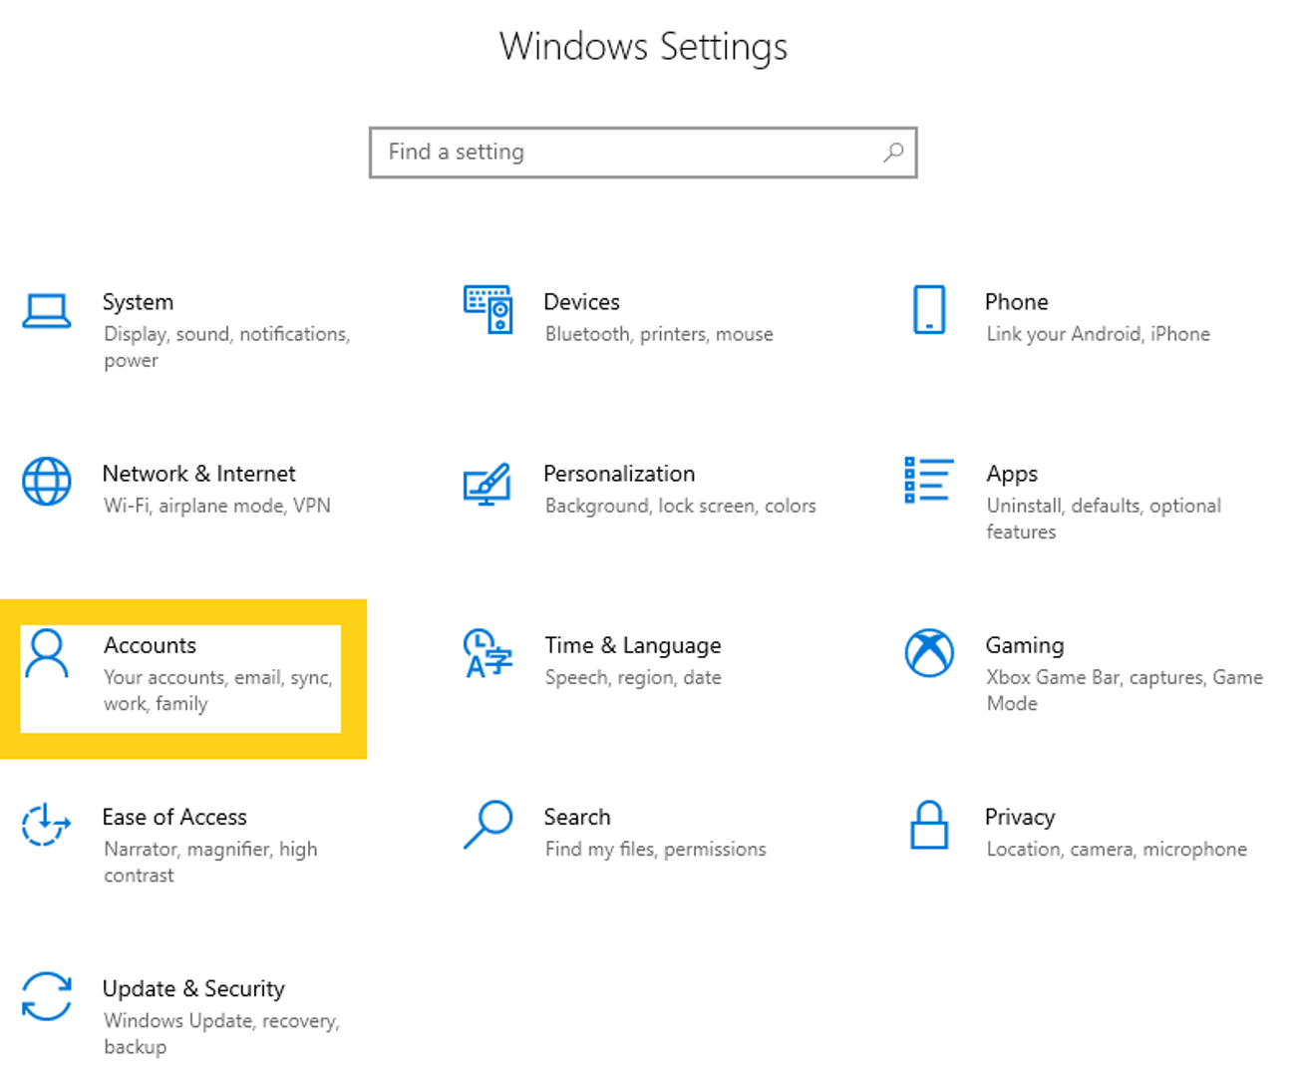The width and height of the screenshot is (1298, 1083).
Task: Click "Background, lock screen, colors" description
Action: 681,506
